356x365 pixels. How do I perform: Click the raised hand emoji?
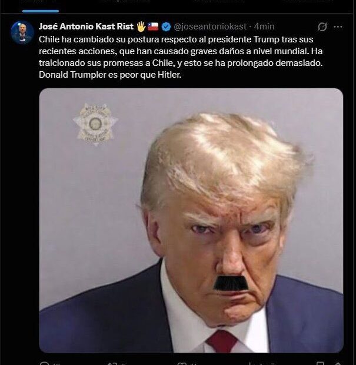(141, 26)
